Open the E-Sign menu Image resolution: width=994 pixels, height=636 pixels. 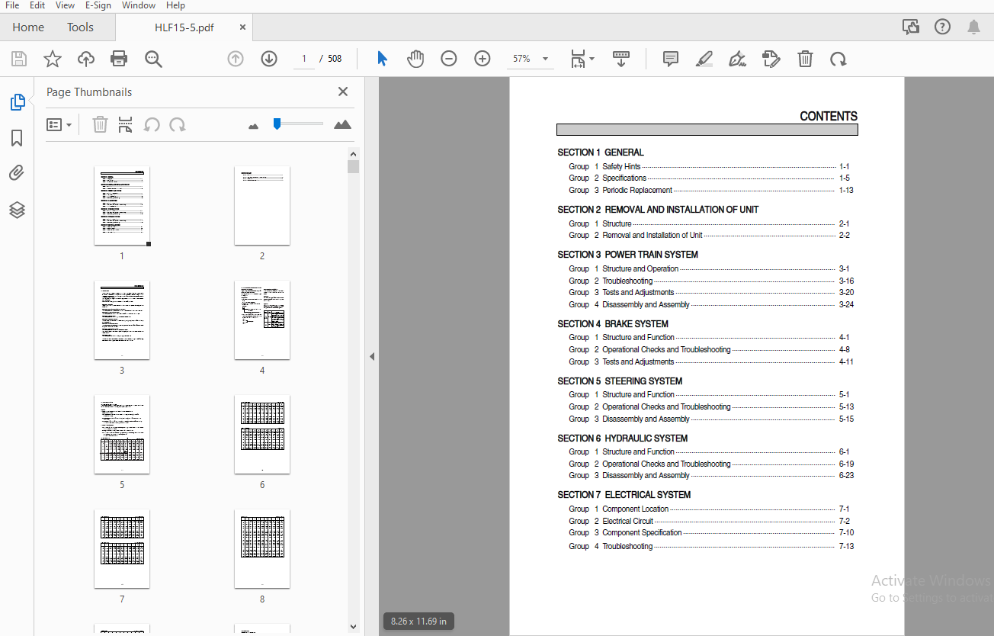(98, 5)
